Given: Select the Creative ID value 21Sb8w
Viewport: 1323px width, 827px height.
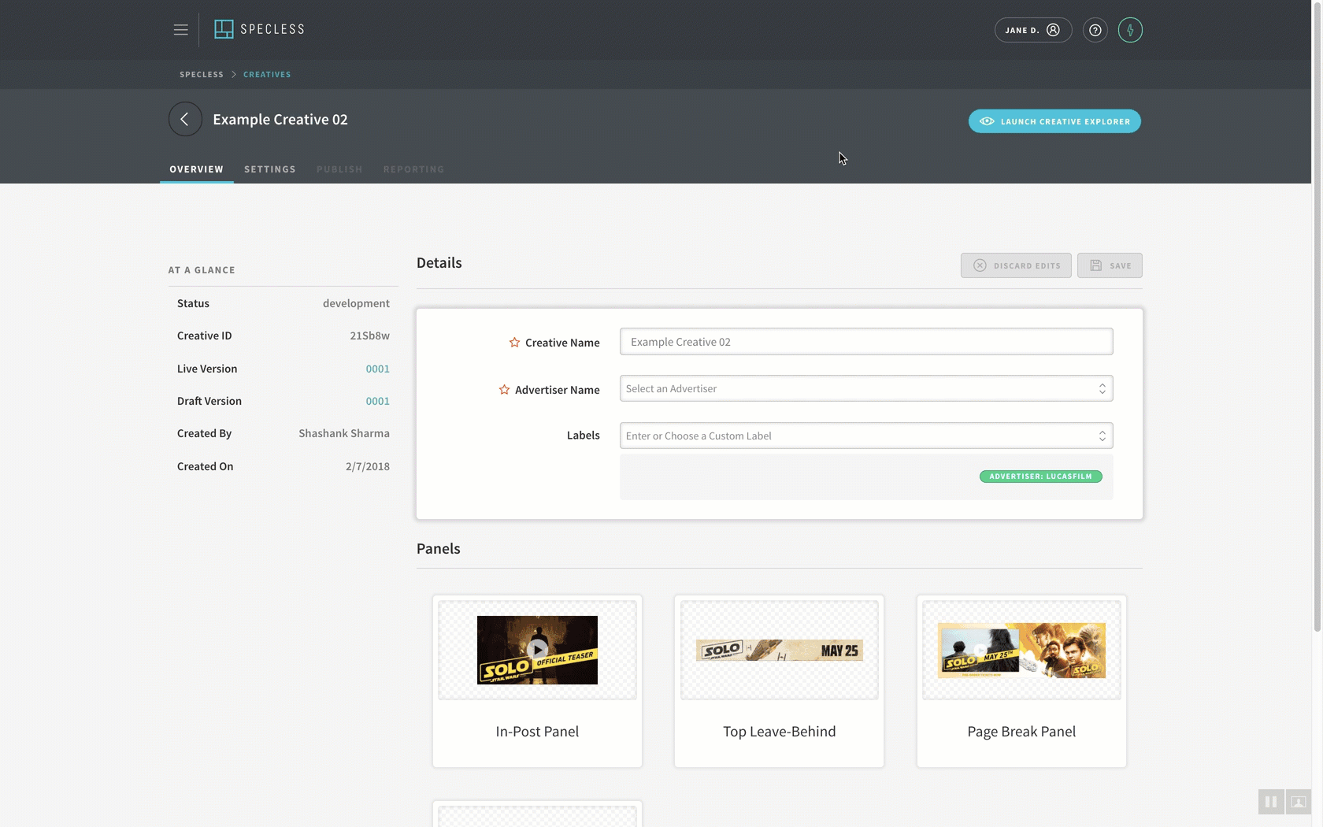Looking at the screenshot, I should coord(369,336).
